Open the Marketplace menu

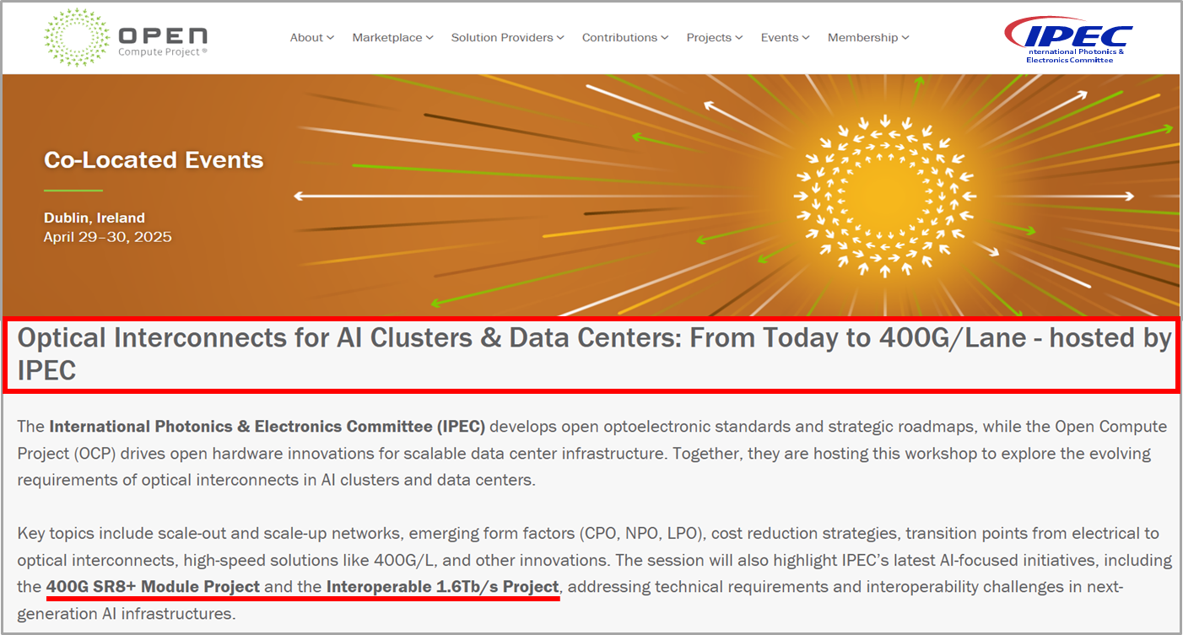(392, 38)
